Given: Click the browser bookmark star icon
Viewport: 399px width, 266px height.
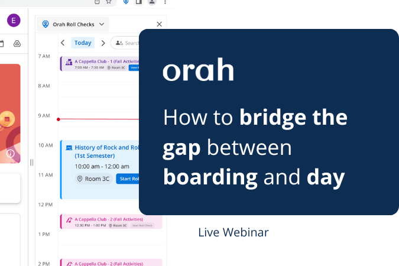Looking at the screenshot, I should pyautogui.click(x=109, y=2).
